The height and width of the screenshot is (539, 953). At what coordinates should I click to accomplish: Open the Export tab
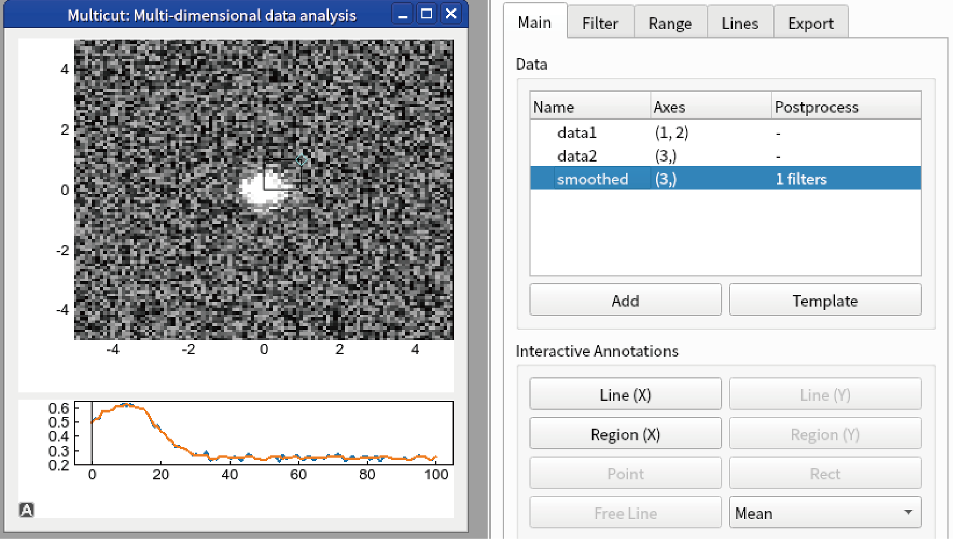811,23
